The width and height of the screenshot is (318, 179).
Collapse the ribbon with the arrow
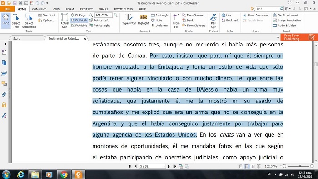pyautogui.click(x=315, y=9)
